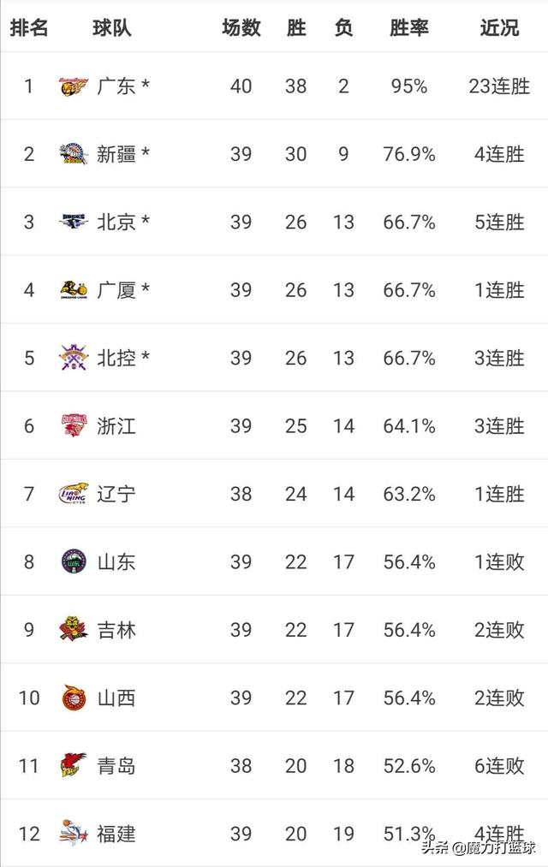This screenshot has height=867, width=548.
Task: Click the Qingdao (青岛) eagle logo
Action: pos(74,765)
